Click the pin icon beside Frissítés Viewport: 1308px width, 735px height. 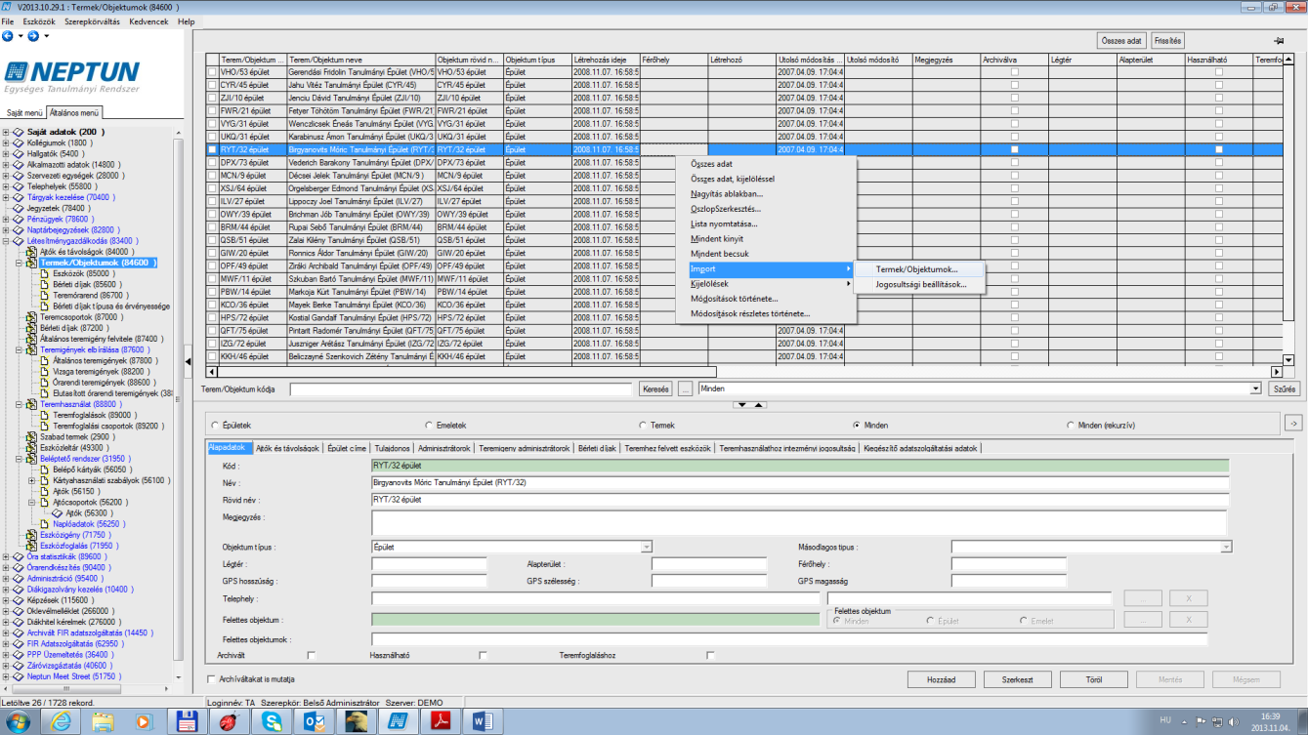[1279, 41]
